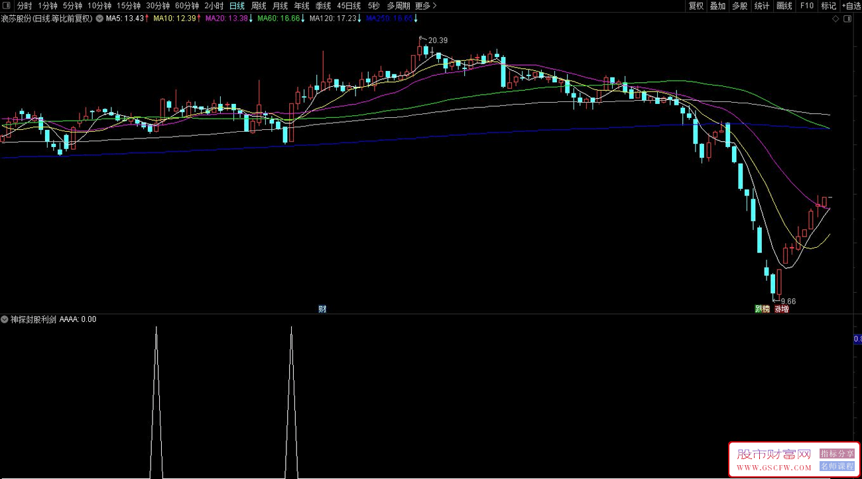The height and width of the screenshot is (479, 862).
Task: Click the 叠加 overlay button
Action: click(x=718, y=6)
